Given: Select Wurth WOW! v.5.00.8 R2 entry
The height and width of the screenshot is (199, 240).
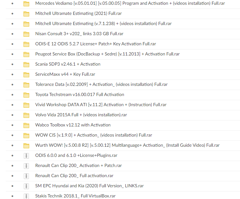Looking at the screenshot, I should click(127, 145).
